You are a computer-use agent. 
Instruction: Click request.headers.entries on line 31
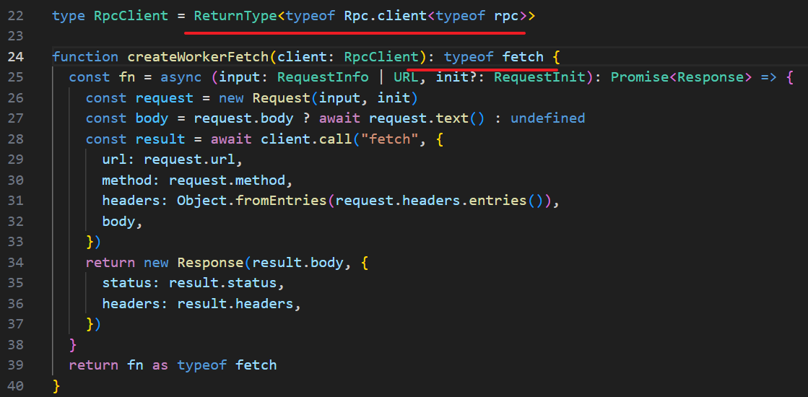[x=431, y=201]
